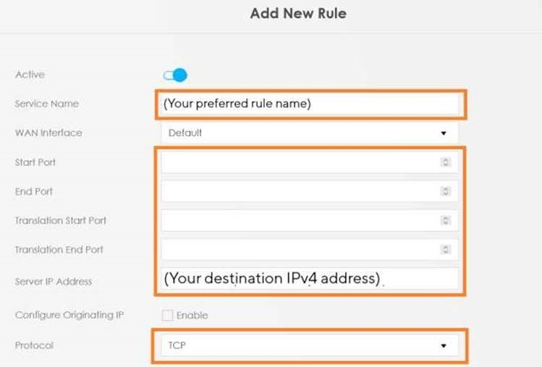Click the Server IP Address field
Screen dimensions: 542x367
[x=310, y=279]
